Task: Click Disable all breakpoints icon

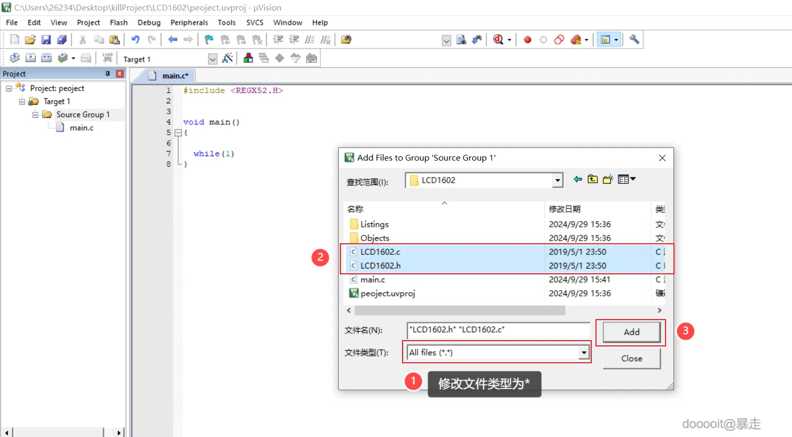Action: pos(559,39)
